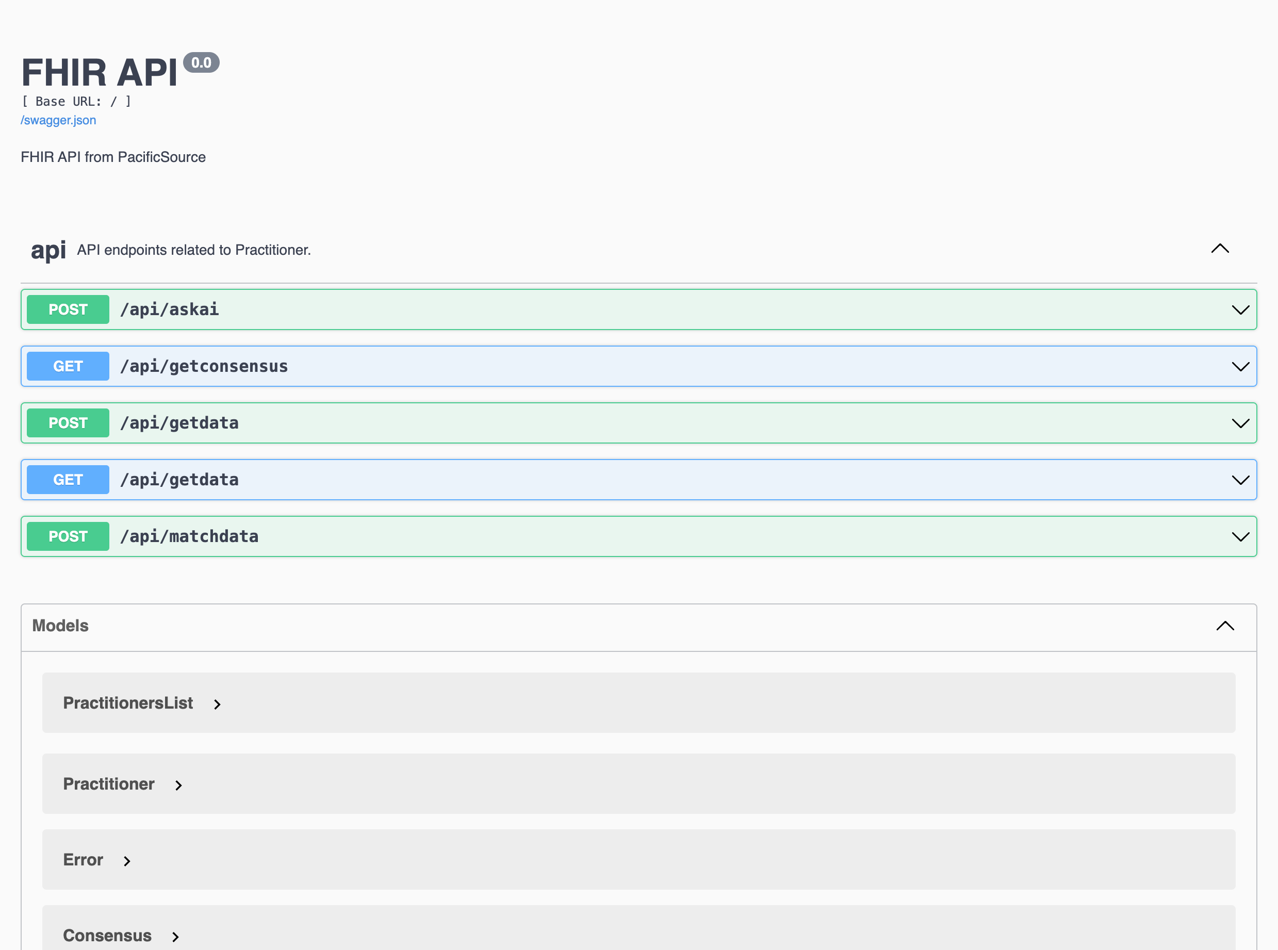Expand the PractitionersList model
Image resolution: width=1278 pixels, height=950 pixels.
pyautogui.click(x=218, y=703)
